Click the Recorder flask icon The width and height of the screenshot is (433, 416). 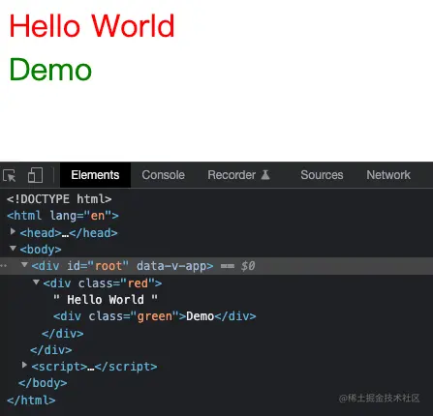point(265,175)
